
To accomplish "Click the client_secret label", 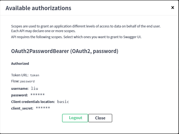I will [22, 108].
